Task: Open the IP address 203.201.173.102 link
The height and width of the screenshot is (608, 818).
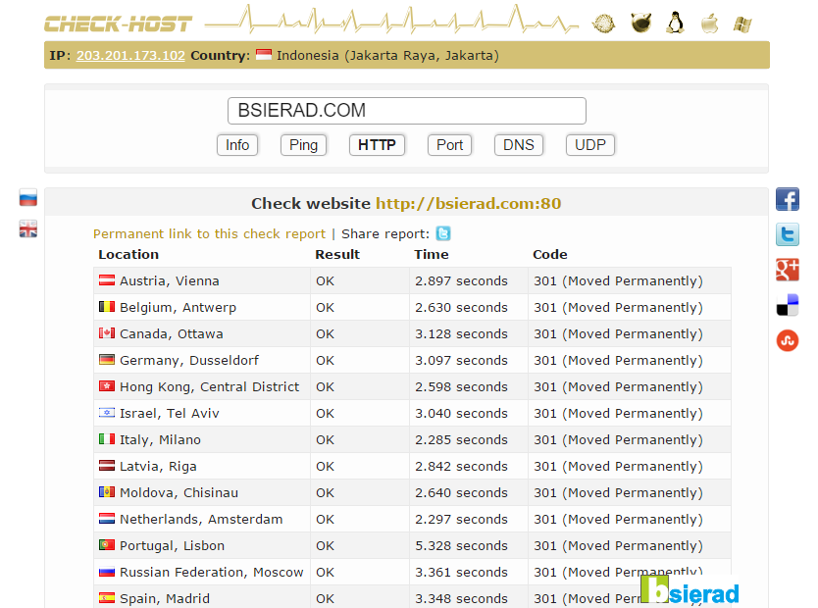Action: [131, 55]
